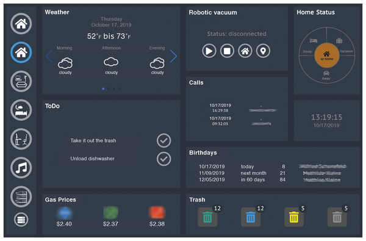Click the Calls panel title
Image resolution: width=366 pixels, height=241 pixels.
196,82
